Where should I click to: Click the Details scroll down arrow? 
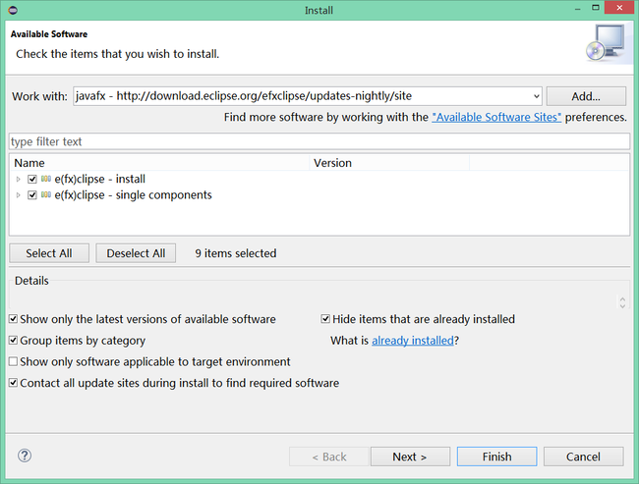point(622,305)
